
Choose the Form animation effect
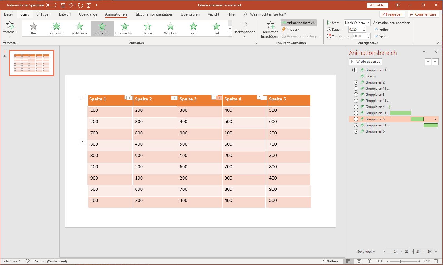point(193,28)
